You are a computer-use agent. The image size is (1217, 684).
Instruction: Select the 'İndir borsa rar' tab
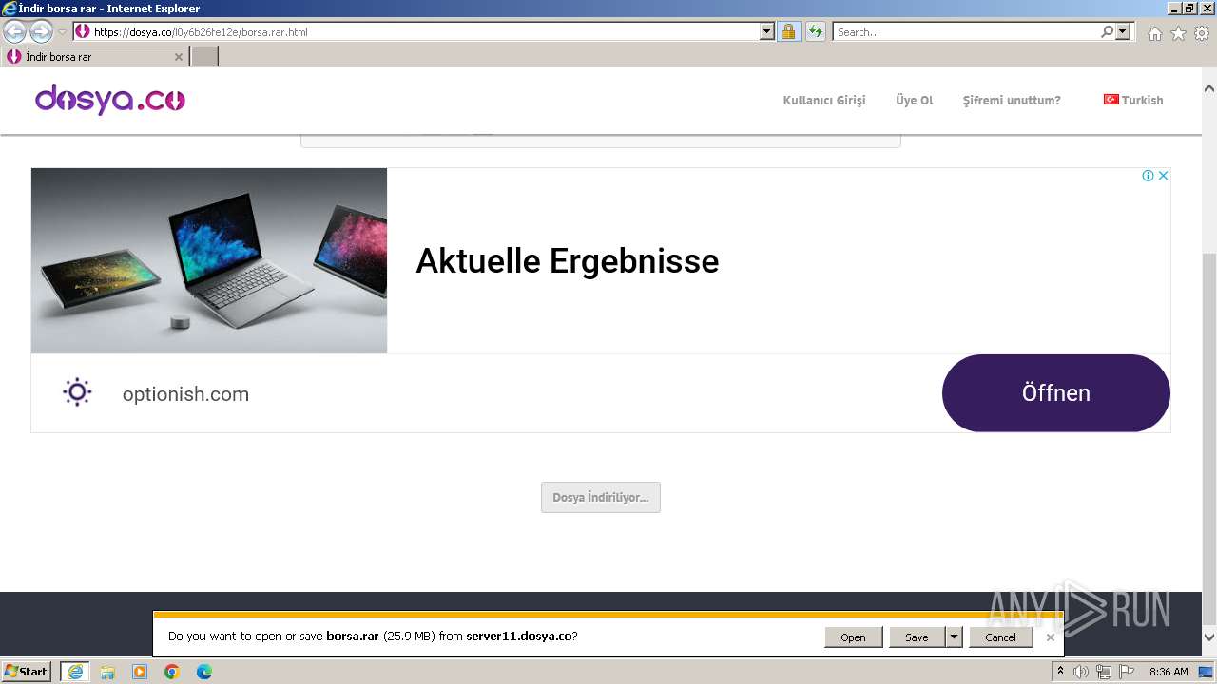[x=95, y=57]
